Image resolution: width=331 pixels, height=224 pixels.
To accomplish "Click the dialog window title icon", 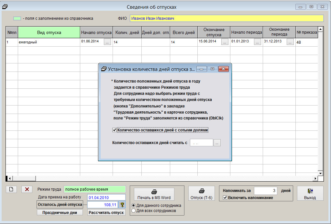I will (x=104, y=69).
